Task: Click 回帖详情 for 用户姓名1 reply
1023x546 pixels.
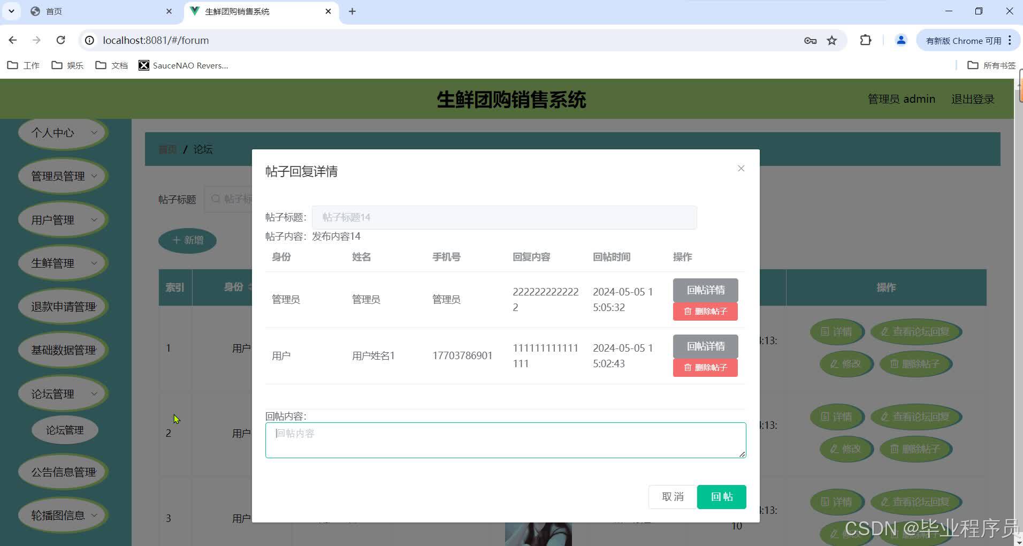Action: click(705, 346)
